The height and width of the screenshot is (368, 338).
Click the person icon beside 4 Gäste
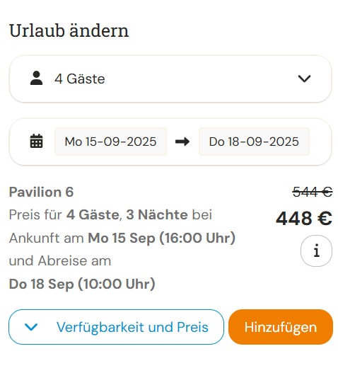[x=36, y=78]
